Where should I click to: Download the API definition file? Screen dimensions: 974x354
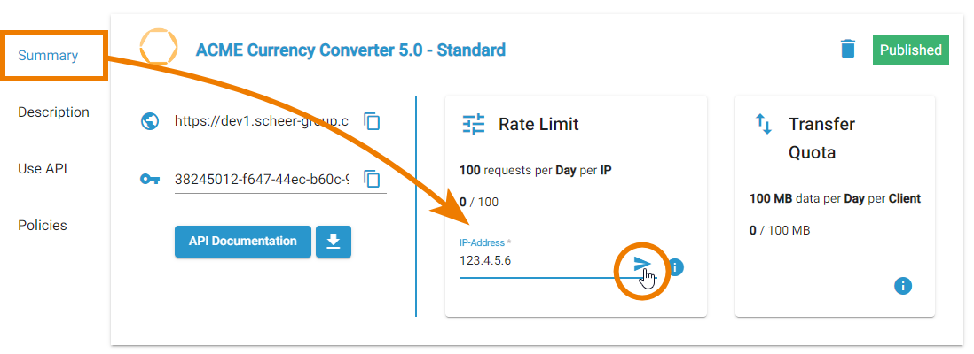click(334, 242)
